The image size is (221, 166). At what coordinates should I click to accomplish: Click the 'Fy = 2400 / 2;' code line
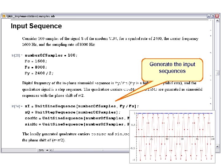click(39, 73)
